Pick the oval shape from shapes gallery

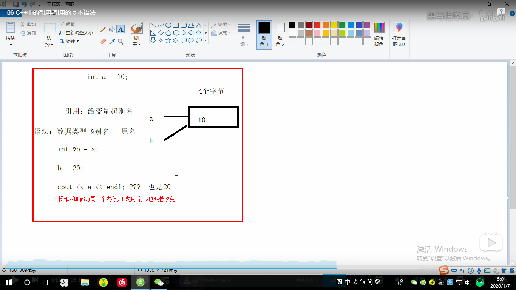coord(168,25)
